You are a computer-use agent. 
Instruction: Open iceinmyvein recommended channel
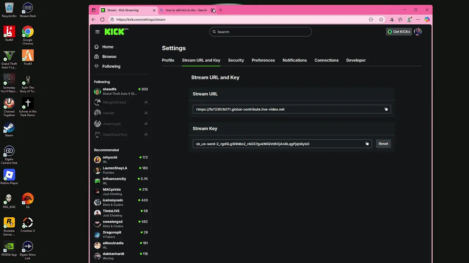121,202
